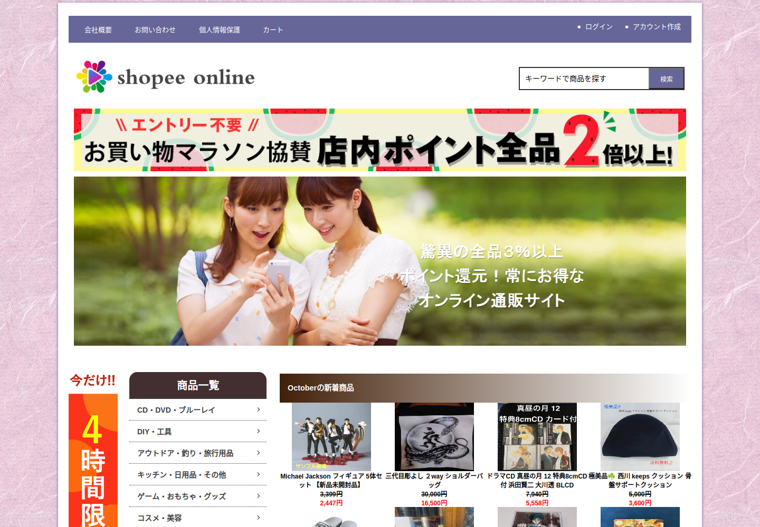Click the アカウント作成 link
The width and height of the screenshot is (760, 527).
(x=657, y=26)
